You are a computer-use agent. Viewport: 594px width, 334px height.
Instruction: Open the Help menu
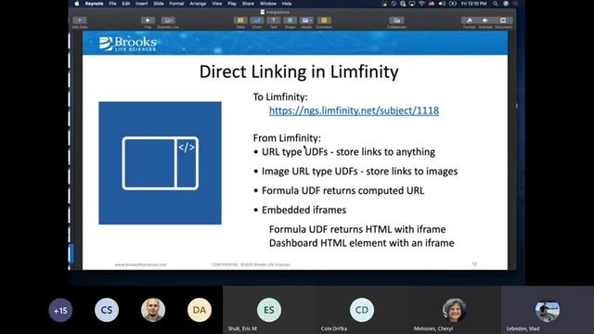coord(287,4)
